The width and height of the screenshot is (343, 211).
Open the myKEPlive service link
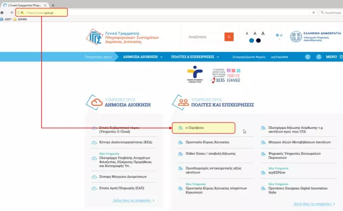pos(277,172)
